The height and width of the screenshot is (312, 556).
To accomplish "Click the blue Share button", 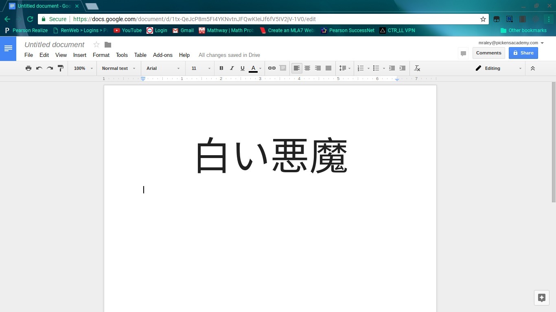I will pos(523,53).
